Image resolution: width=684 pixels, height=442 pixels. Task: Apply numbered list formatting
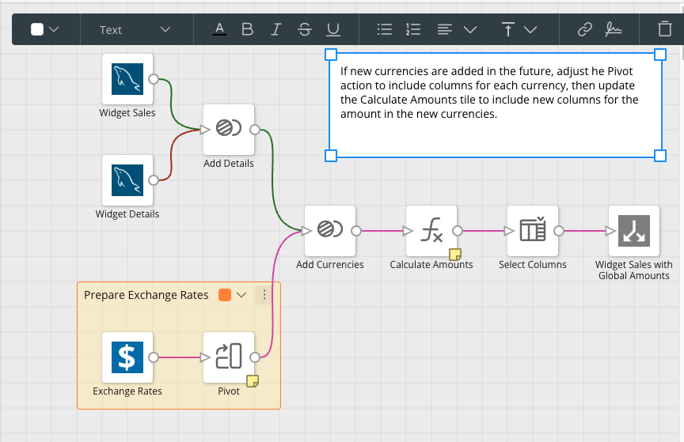[413, 29]
